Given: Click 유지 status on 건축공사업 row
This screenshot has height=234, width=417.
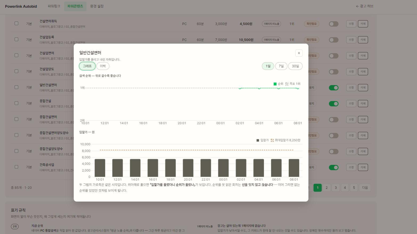Looking at the screenshot, I should click(x=312, y=167).
